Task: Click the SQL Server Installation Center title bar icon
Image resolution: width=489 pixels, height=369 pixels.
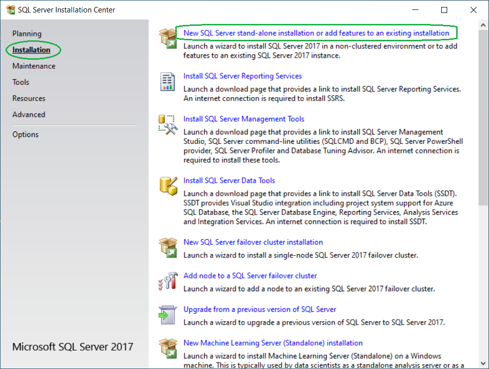Action: click(x=10, y=10)
